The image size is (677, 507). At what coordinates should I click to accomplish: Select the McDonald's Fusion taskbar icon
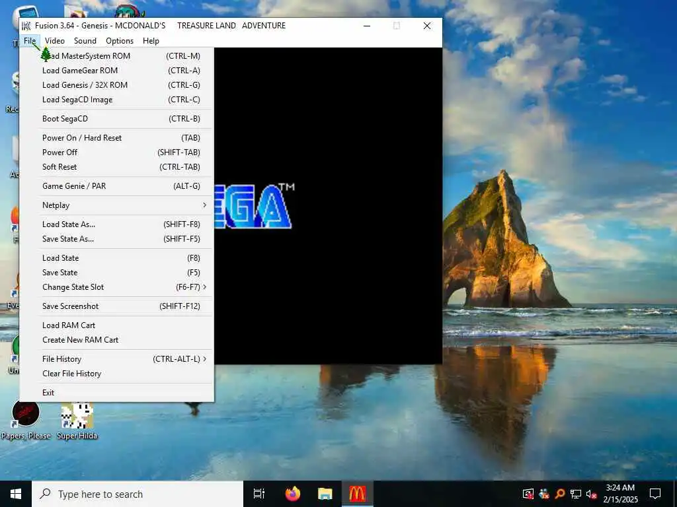click(x=358, y=494)
